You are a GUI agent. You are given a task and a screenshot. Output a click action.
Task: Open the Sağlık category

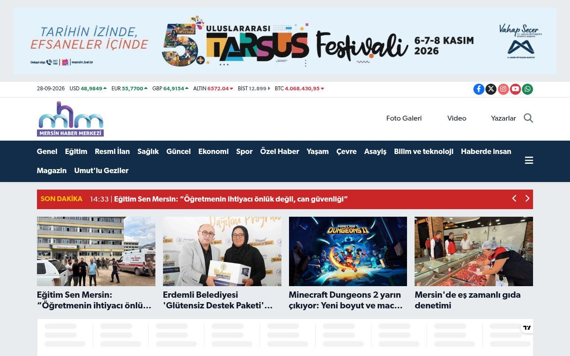click(x=148, y=152)
